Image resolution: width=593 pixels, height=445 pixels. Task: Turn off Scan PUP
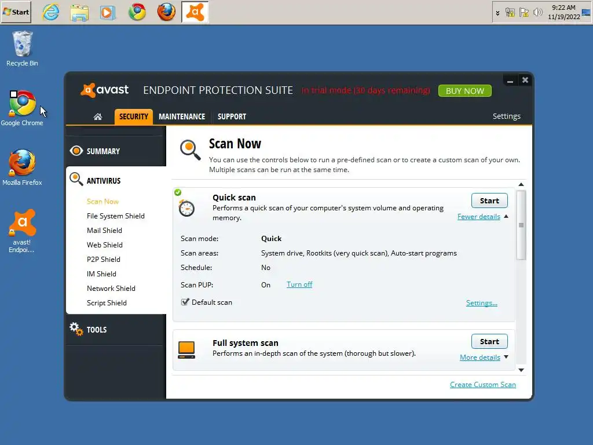point(299,284)
